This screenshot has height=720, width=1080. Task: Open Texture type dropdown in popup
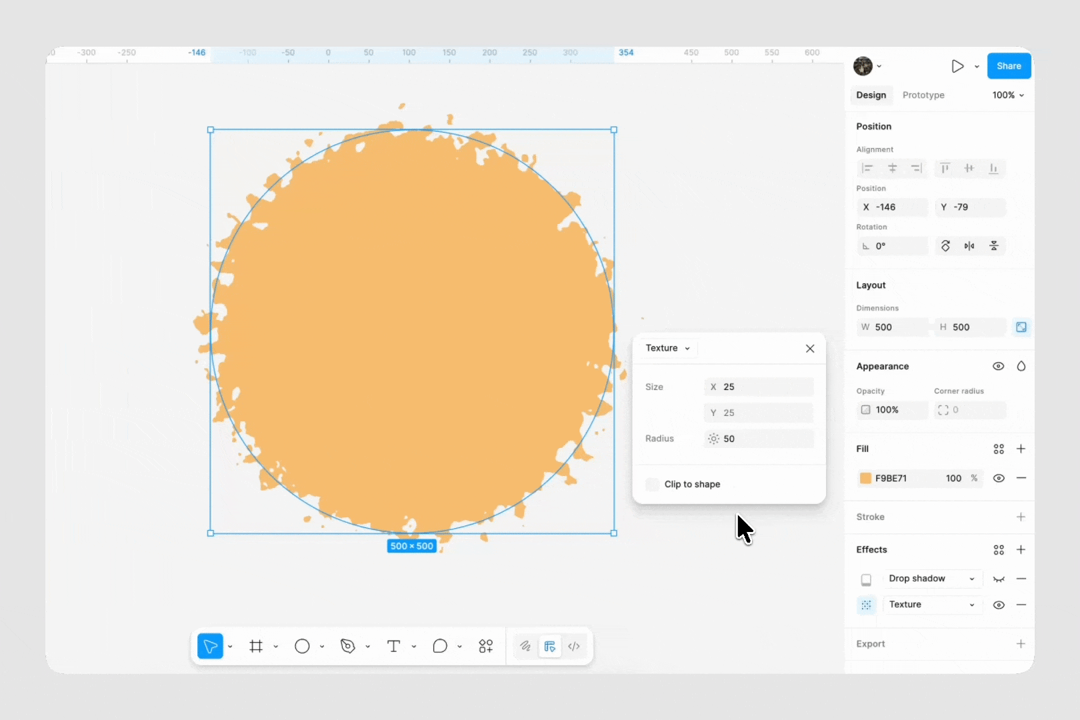click(668, 348)
